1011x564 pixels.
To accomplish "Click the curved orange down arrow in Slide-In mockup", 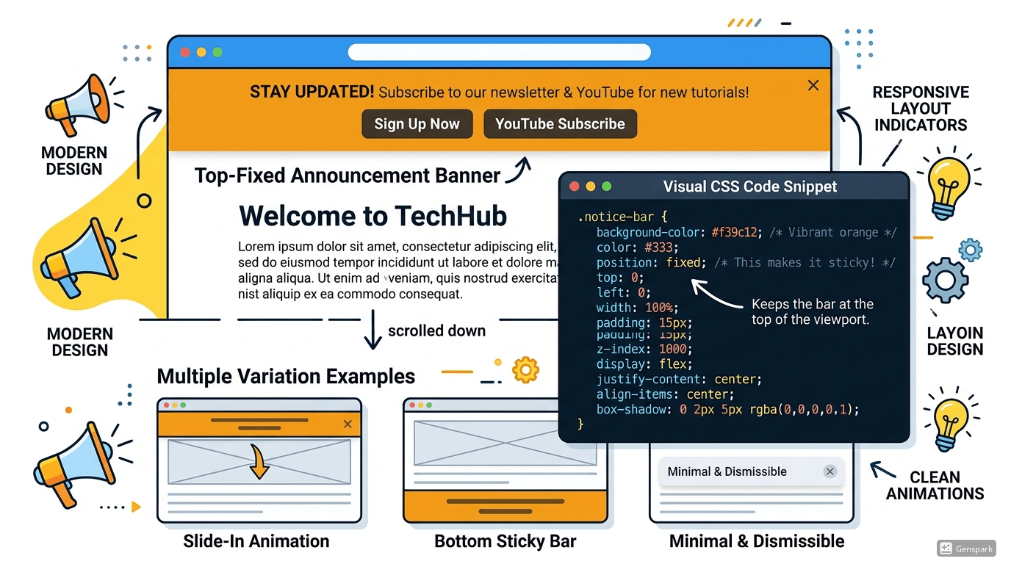I will 259,461.
